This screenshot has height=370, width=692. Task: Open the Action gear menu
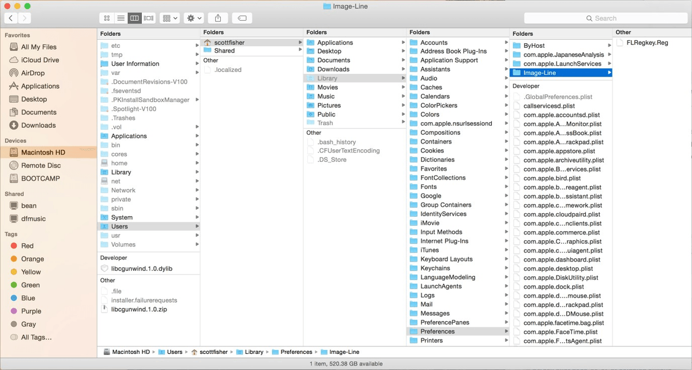(194, 18)
